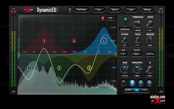The image size is (174, 109).
Task: Click the attack value field 0.1
Action: pyautogui.click(x=125, y=45)
